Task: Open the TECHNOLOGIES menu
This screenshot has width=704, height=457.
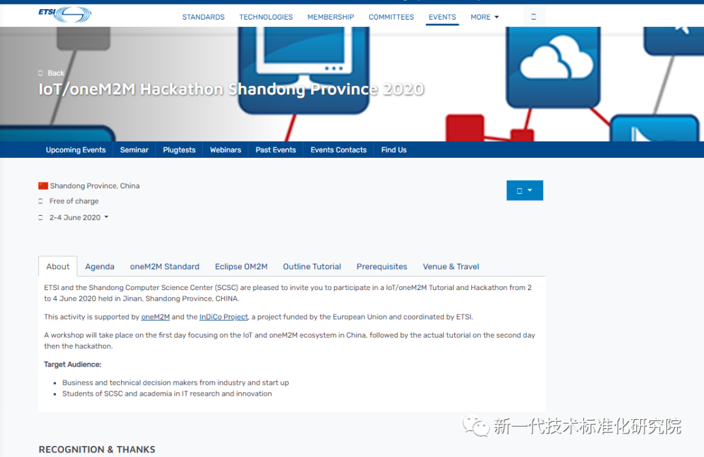Action: pyautogui.click(x=266, y=17)
